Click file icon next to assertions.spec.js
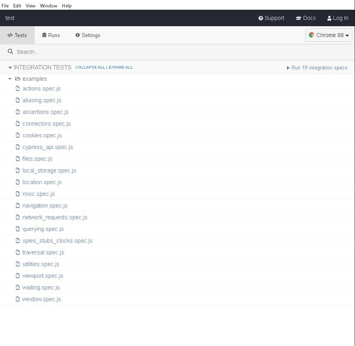This screenshot has width=355, height=346. [18, 112]
